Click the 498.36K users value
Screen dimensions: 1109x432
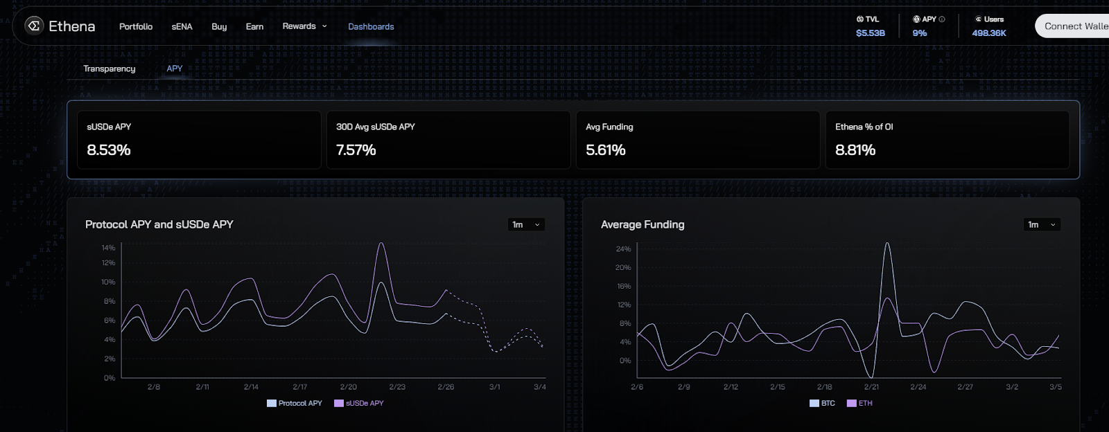click(989, 33)
